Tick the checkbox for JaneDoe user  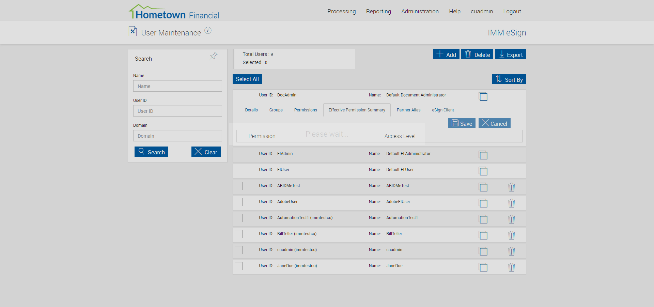[239, 266]
